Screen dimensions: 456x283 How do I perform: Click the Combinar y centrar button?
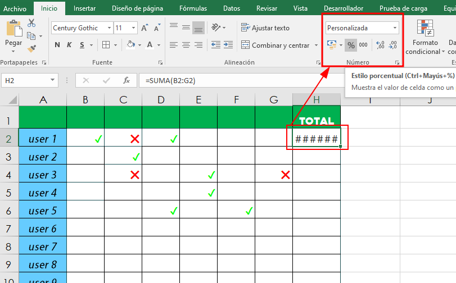coord(276,45)
